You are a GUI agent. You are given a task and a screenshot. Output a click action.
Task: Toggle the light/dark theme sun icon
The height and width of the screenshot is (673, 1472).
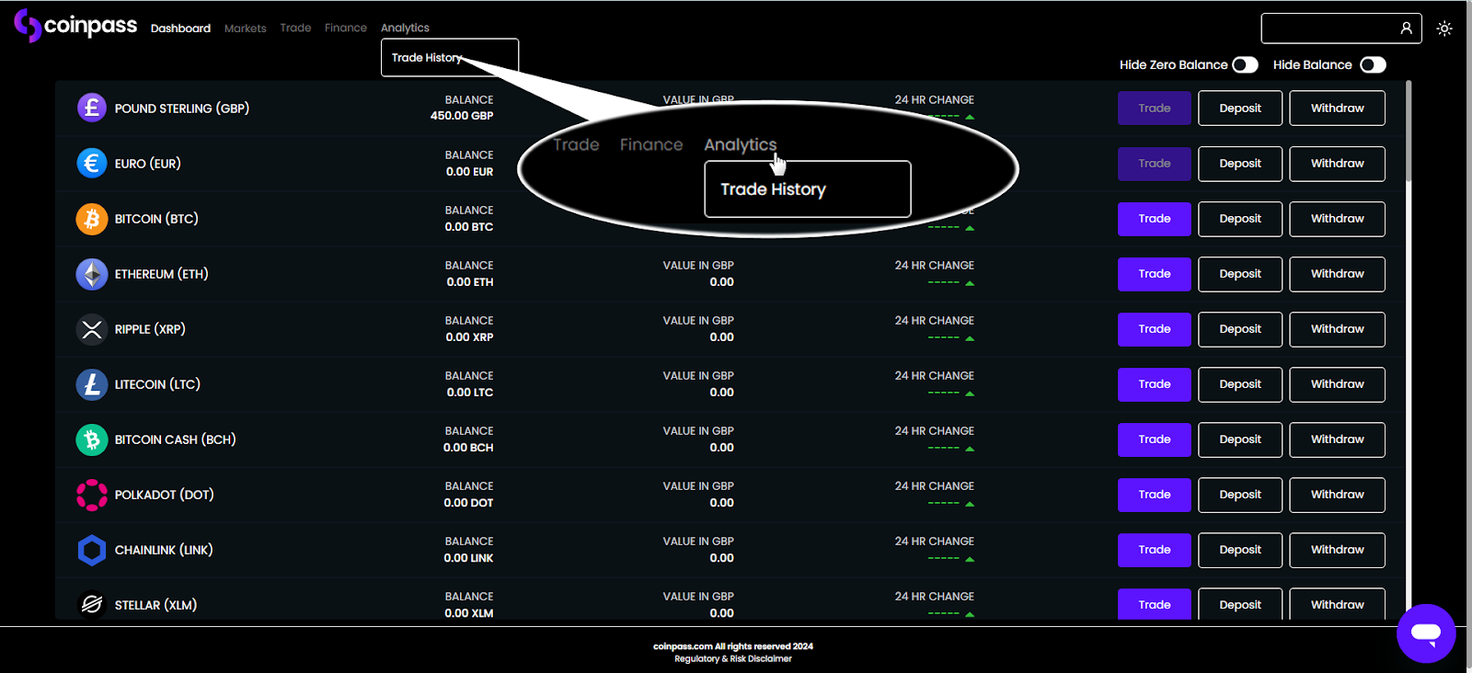(1444, 29)
